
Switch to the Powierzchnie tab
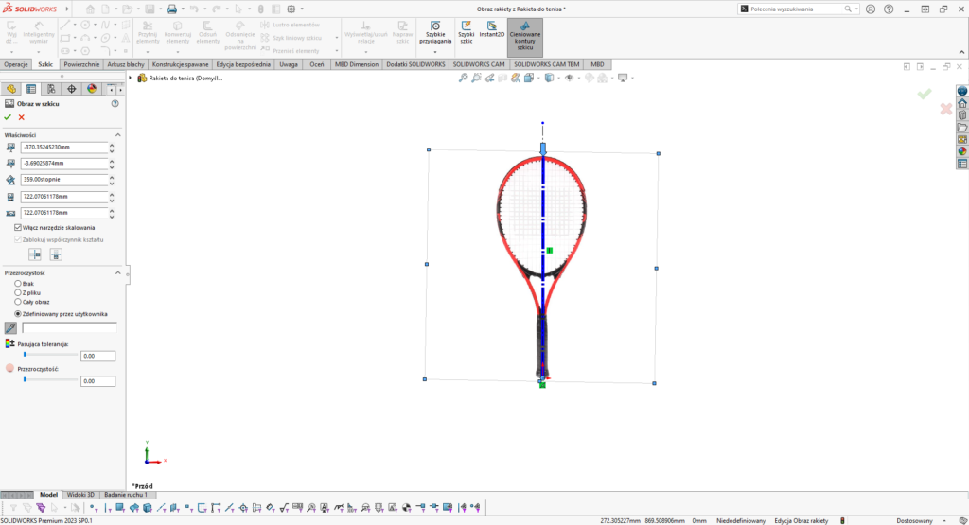82,64
